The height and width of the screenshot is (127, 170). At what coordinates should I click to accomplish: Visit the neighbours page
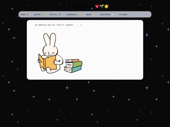(x=73, y=14)
